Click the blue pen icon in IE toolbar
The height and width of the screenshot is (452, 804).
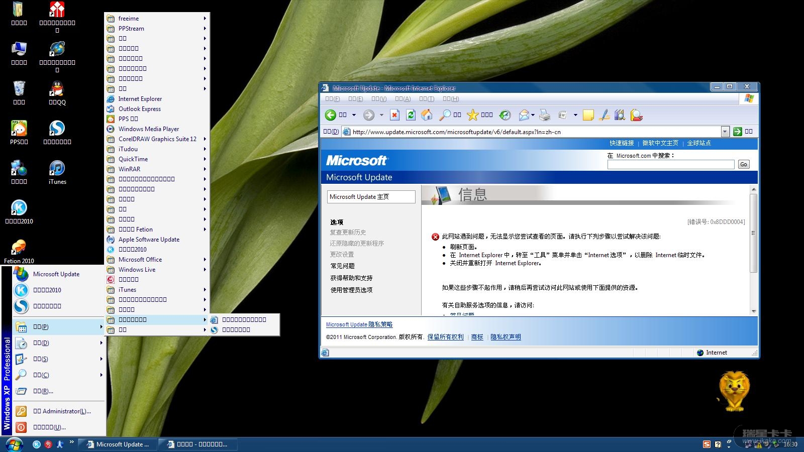click(605, 115)
